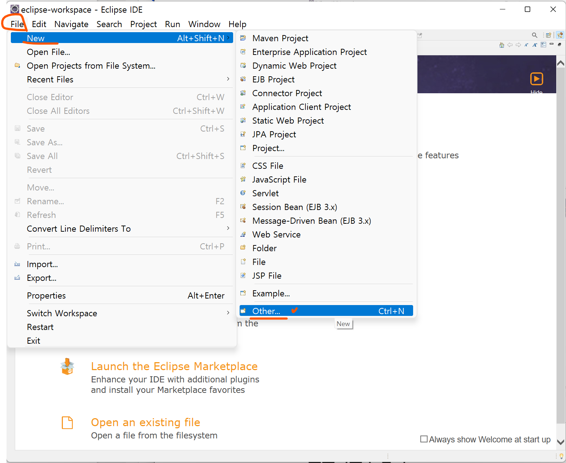
Task: Choose Import... from File menu
Action: [x=122, y=264]
